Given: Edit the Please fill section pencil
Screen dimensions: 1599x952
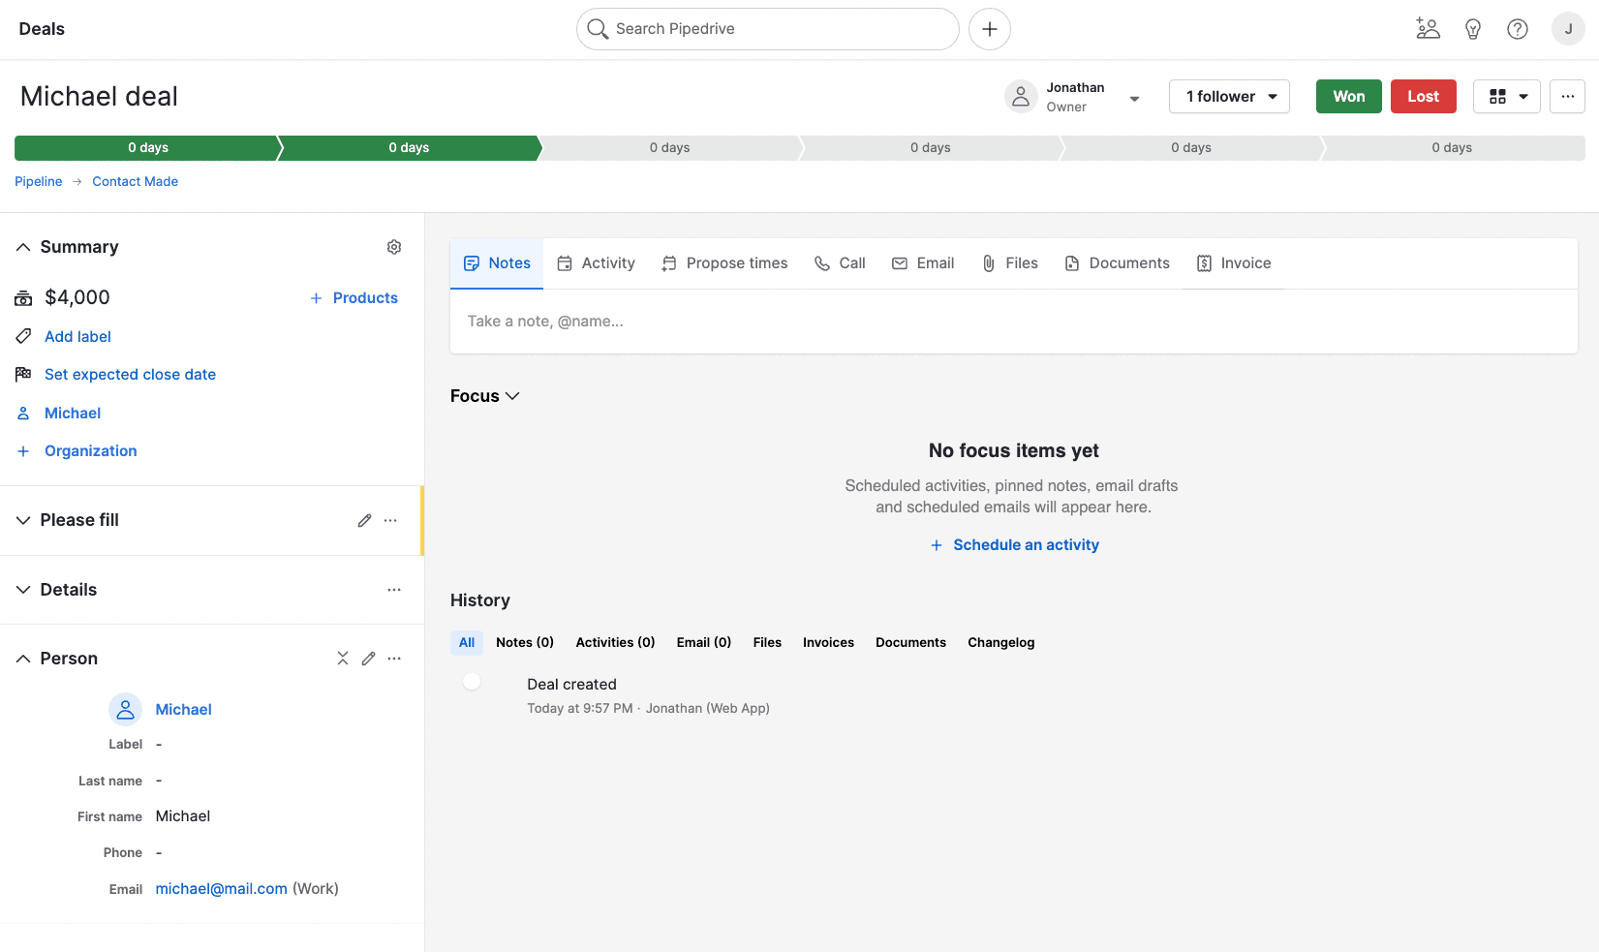Looking at the screenshot, I should (x=364, y=521).
